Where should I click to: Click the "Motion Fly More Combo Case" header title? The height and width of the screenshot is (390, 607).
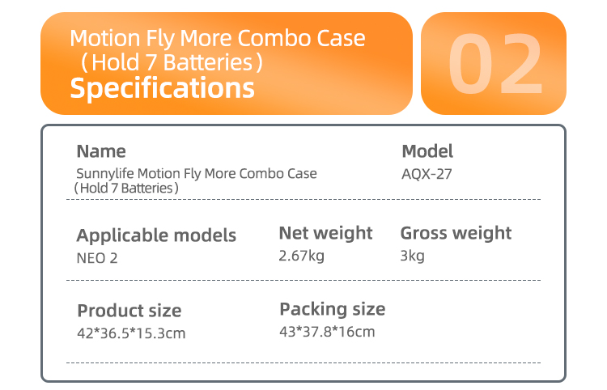(x=217, y=38)
